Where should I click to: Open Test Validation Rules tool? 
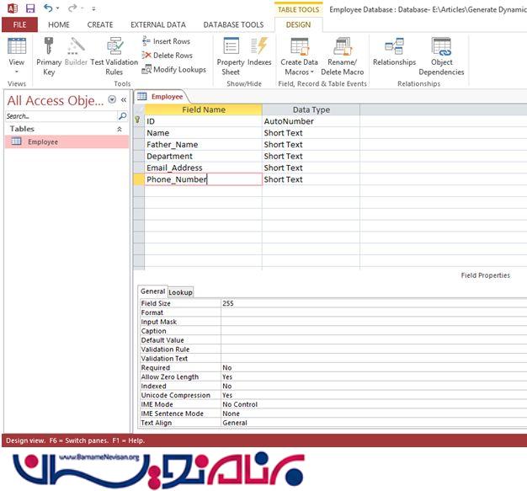[x=114, y=47]
